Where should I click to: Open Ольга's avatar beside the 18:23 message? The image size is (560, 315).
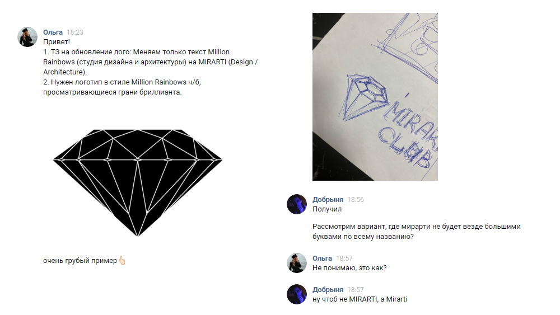click(27, 37)
